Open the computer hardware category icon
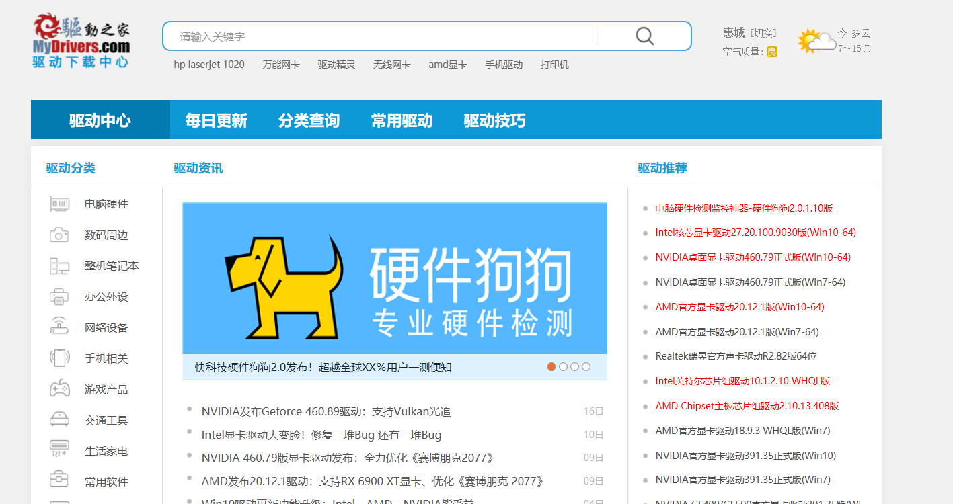This screenshot has width=953, height=504. click(x=59, y=204)
